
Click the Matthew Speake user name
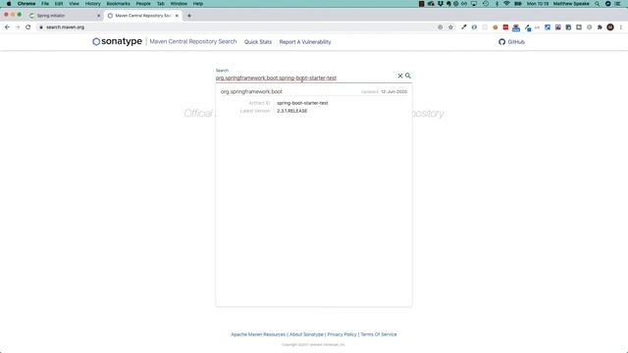coord(571,4)
